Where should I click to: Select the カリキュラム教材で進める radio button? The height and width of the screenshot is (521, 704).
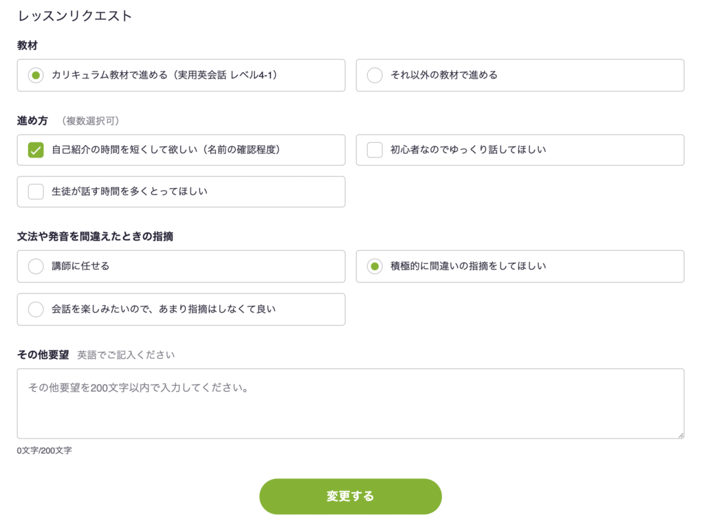[x=36, y=76]
